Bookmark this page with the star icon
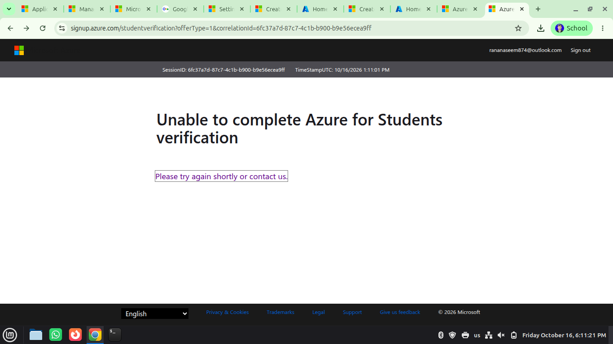The height and width of the screenshot is (344, 613). click(518, 28)
